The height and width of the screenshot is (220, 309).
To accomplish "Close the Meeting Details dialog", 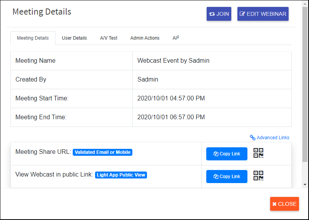I will 284,204.
